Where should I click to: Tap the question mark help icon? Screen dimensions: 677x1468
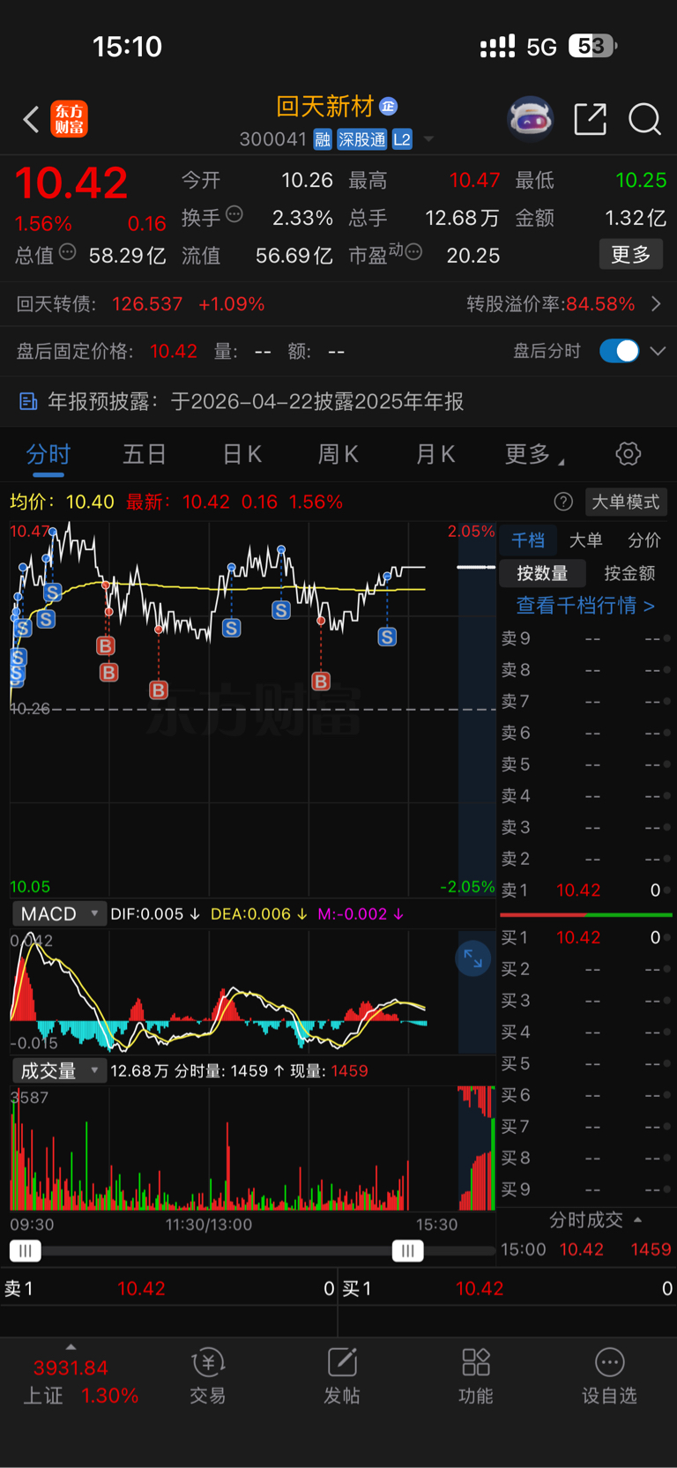(x=563, y=502)
